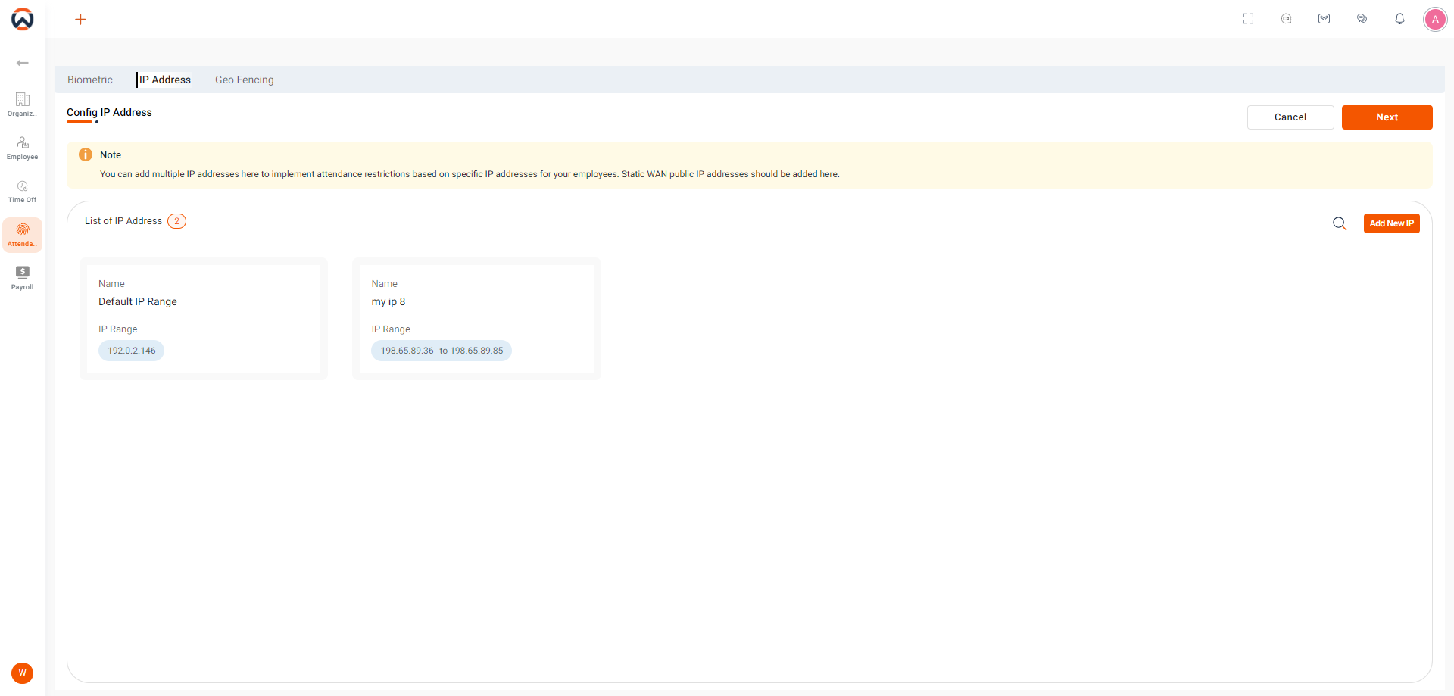
Task: Switch to the Biometric tab
Action: click(x=90, y=80)
